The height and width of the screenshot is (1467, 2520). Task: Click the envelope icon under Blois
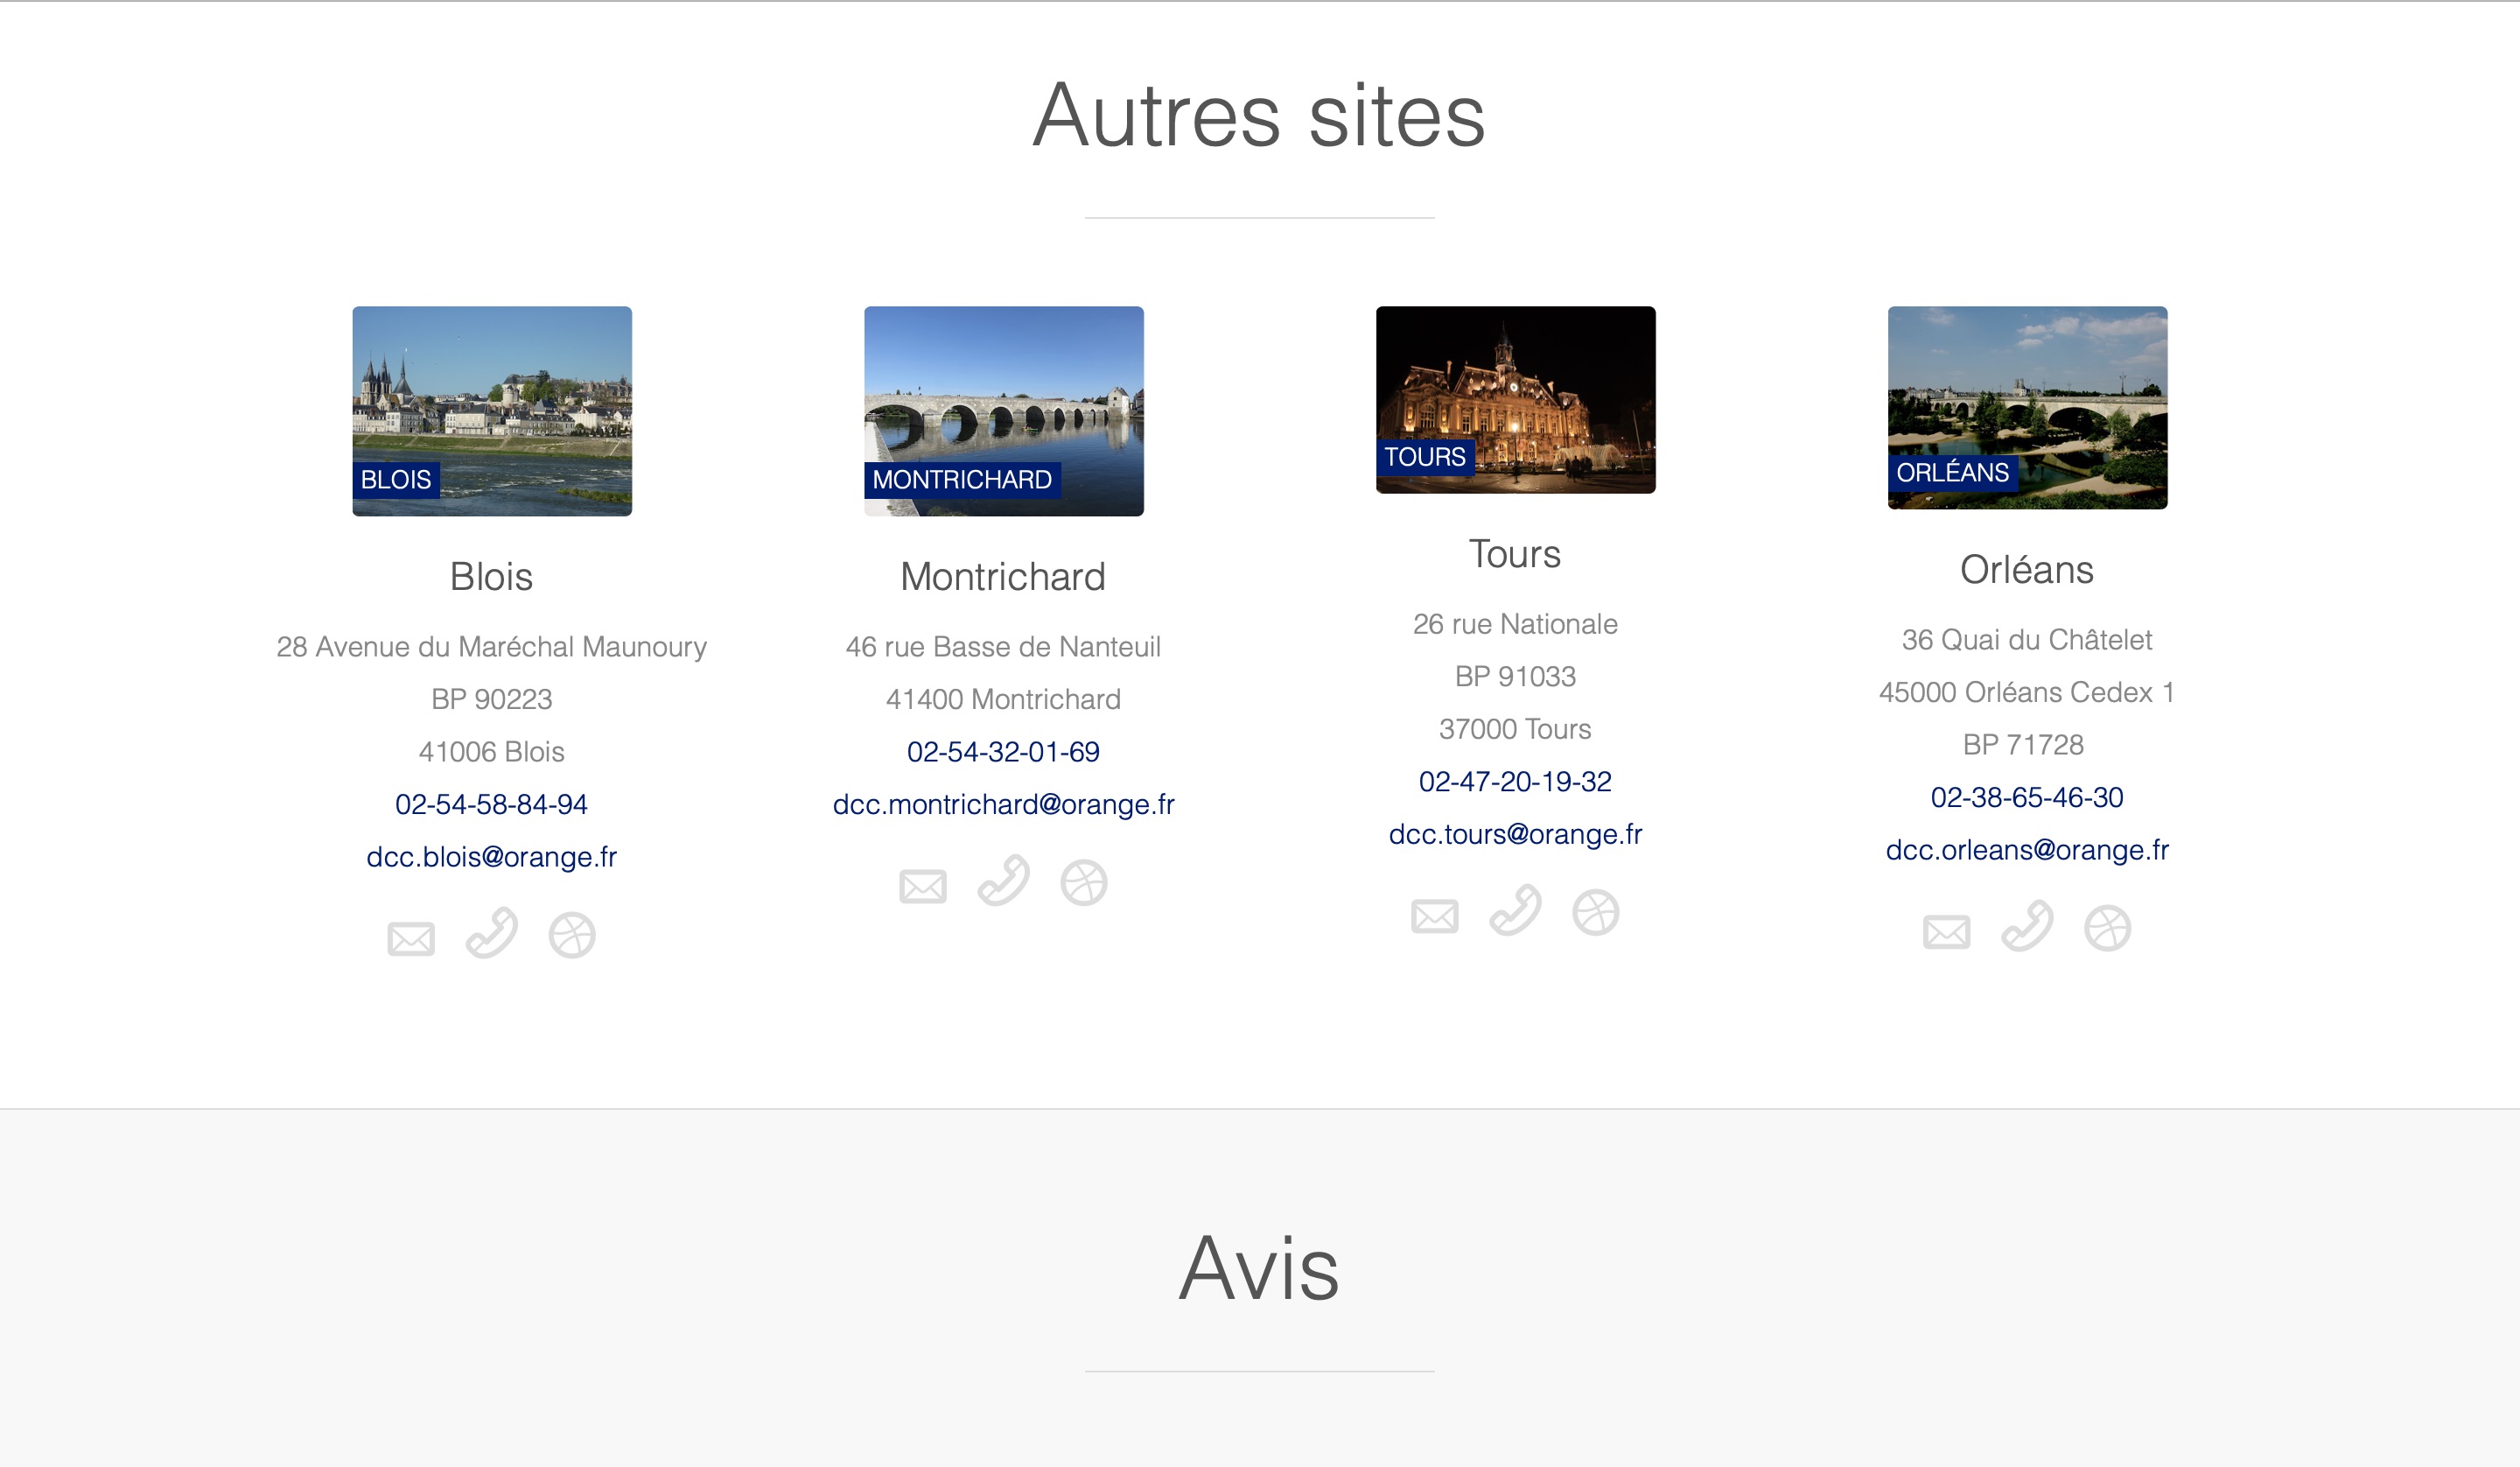411,938
